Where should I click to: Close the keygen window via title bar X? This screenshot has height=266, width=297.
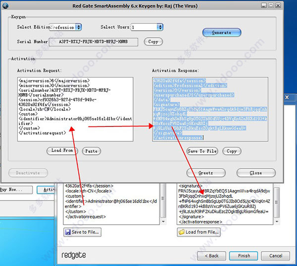(x=278, y=5)
